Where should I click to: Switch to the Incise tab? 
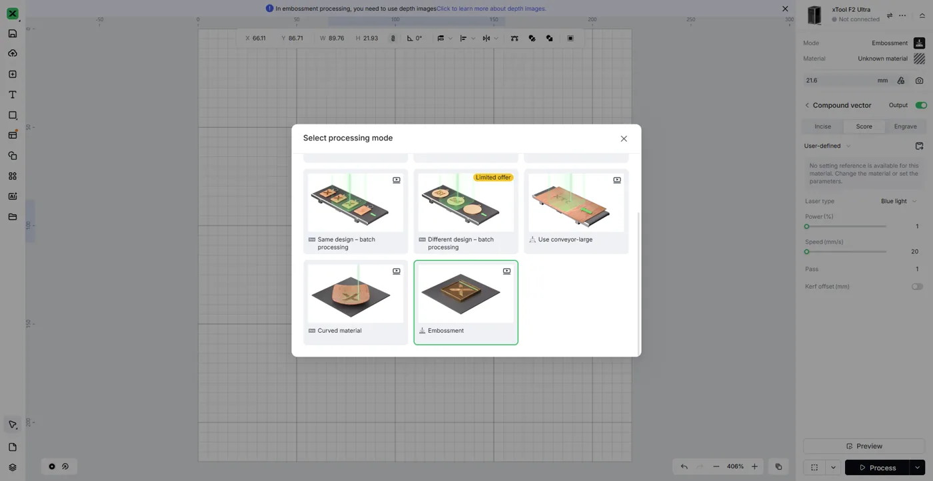822,126
